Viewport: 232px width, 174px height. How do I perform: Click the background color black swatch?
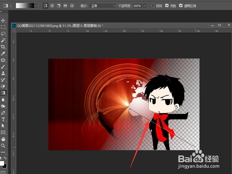pos(5,167)
